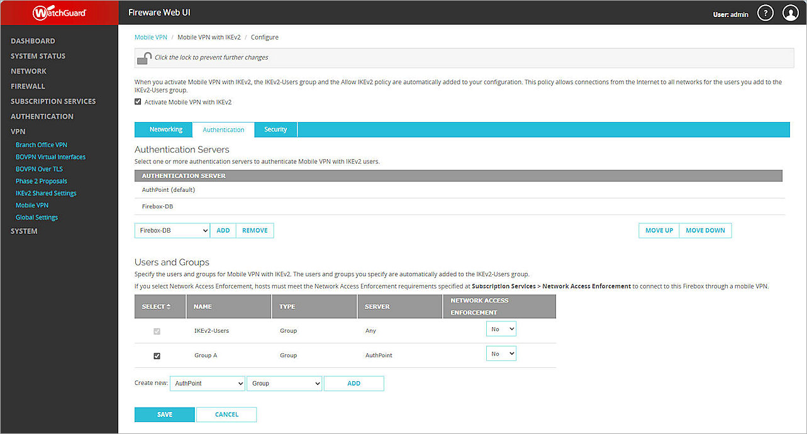The width and height of the screenshot is (807, 434).
Task: Open the Mobile VPN breadcrumb link
Action: click(150, 36)
